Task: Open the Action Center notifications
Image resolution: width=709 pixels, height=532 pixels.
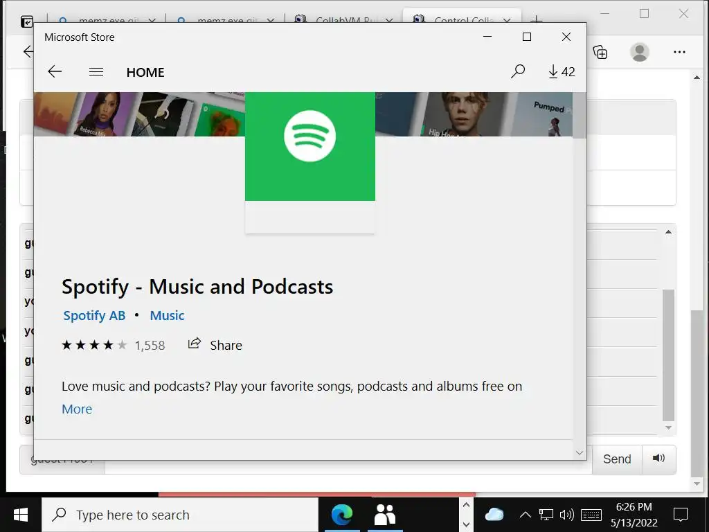Action: tap(681, 515)
